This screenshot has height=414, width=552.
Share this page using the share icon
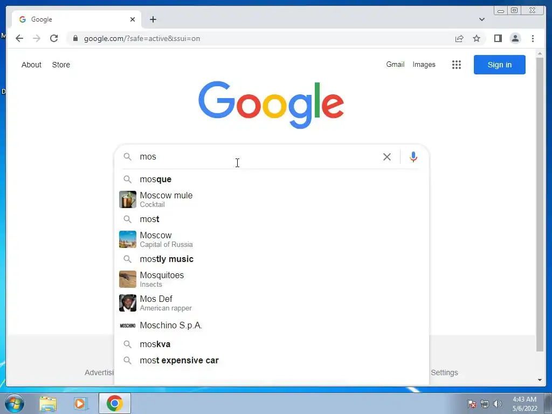459,38
